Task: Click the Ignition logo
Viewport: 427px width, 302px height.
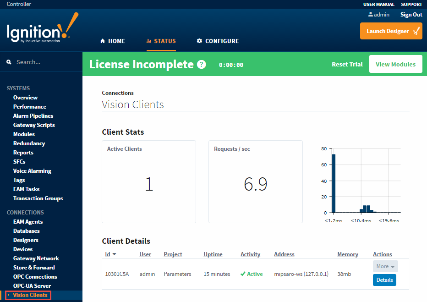Action: pos(42,30)
